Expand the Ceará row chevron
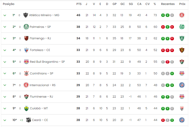The height and width of the screenshot is (127, 189). pos(5,120)
